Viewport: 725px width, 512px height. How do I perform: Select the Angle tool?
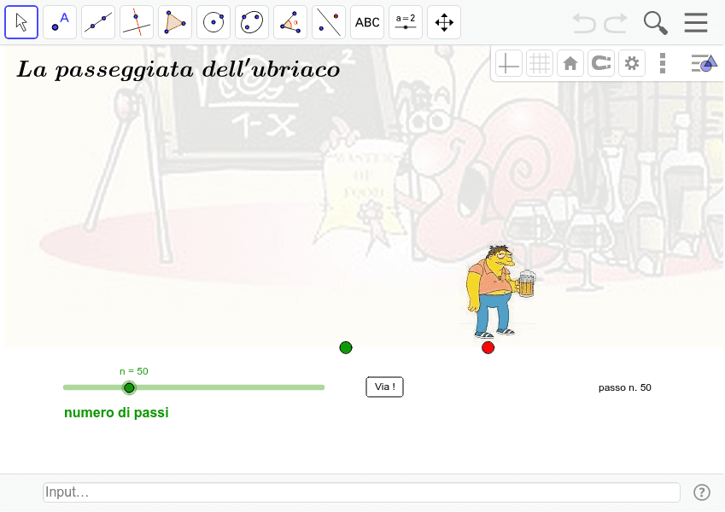tap(289, 22)
